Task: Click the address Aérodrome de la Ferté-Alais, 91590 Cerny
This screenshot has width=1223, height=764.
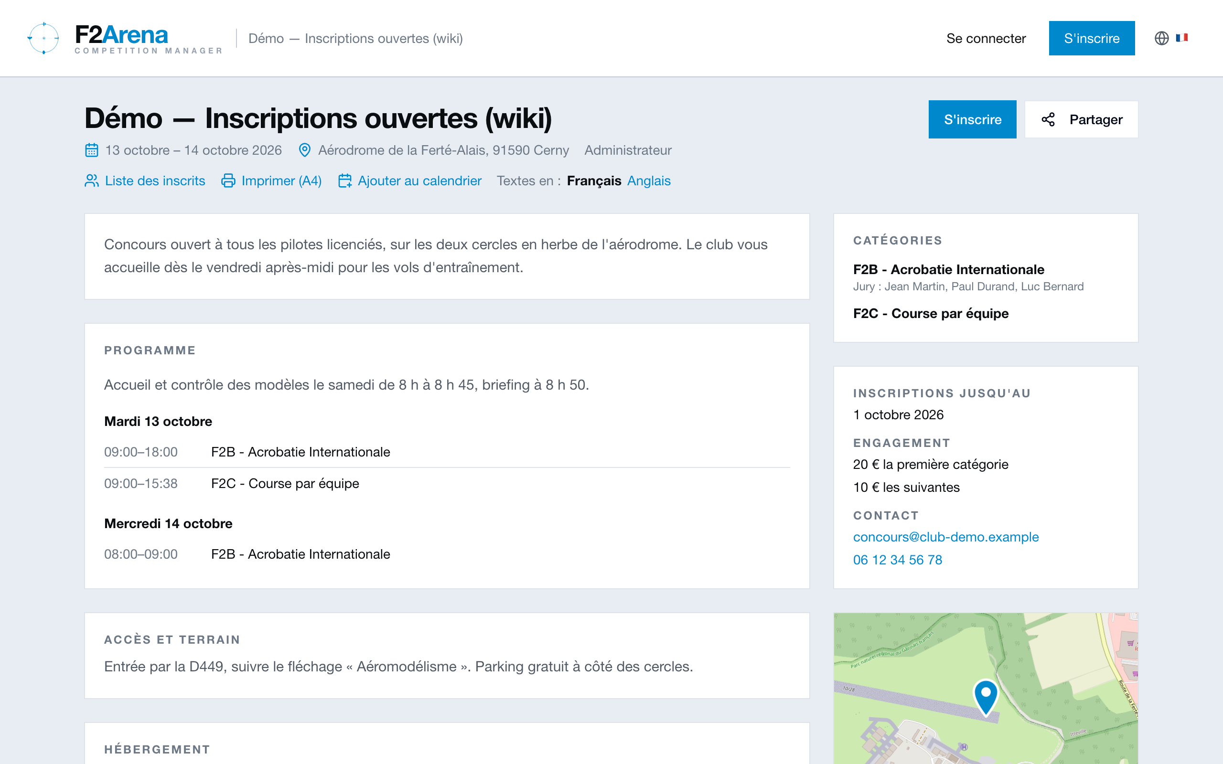Action: coord(443,150)
